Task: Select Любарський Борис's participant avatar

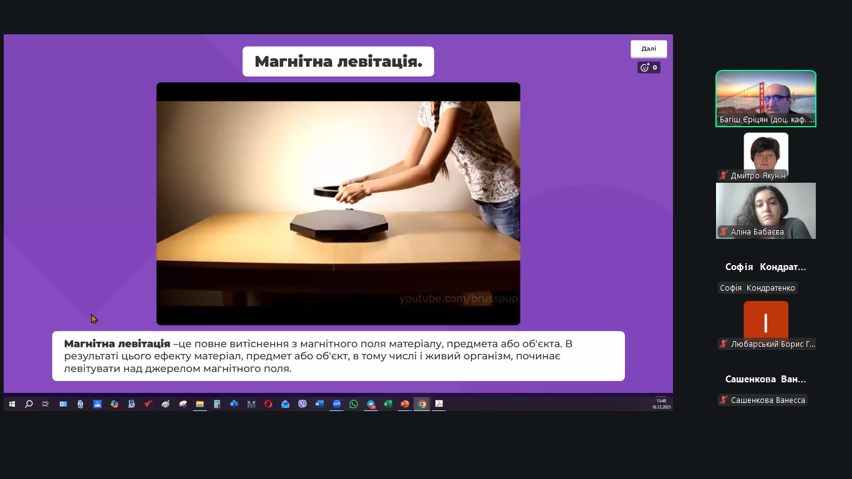Action: click(x=766, y=322)
